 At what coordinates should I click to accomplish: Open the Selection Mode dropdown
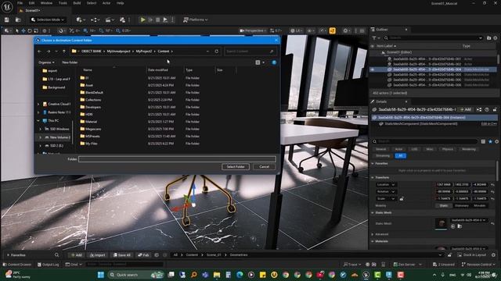tap(48, 20)
